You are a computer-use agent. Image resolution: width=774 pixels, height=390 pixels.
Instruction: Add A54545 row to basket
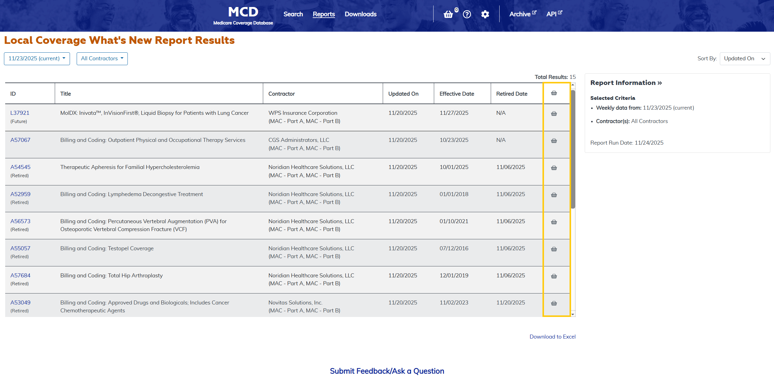[x=554, y=168]
